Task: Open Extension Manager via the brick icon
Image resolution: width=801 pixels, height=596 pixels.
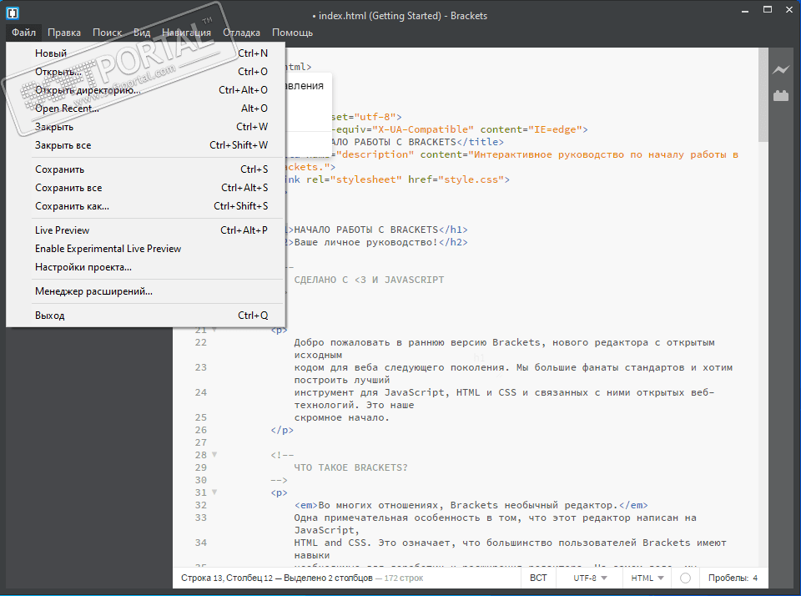Action: [x=781, y=96]
